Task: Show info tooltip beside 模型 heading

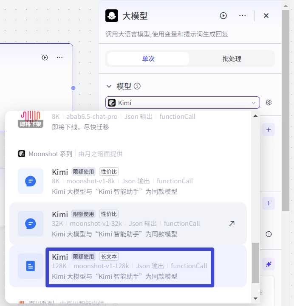Action: click(137, 86)
